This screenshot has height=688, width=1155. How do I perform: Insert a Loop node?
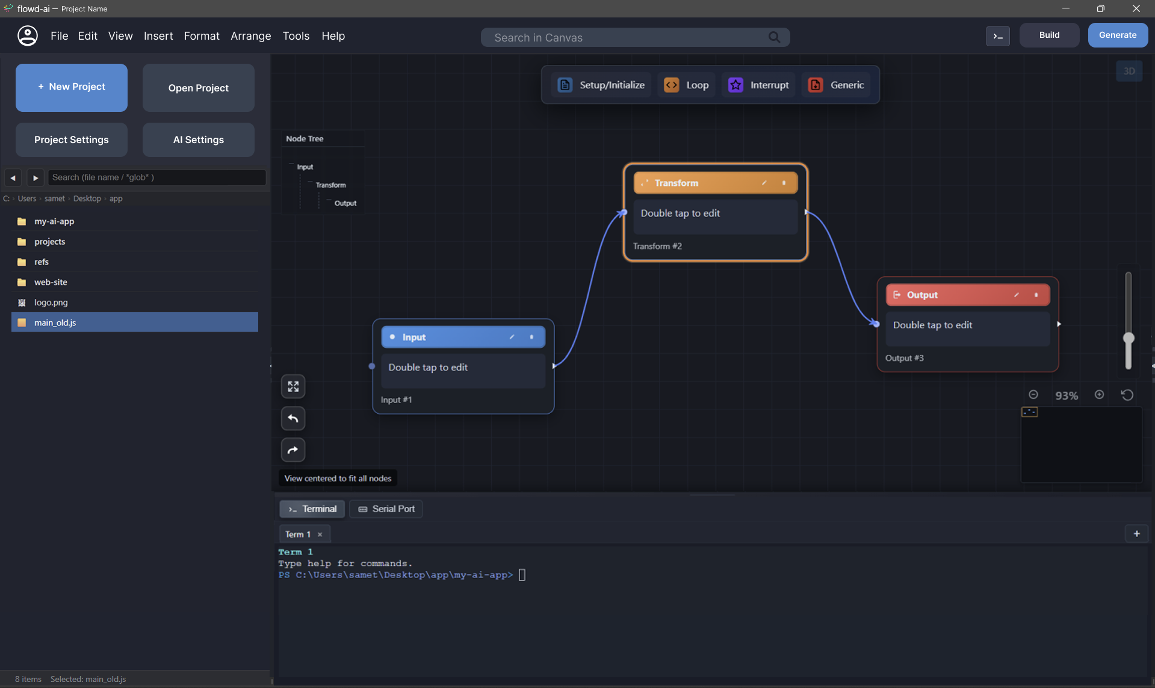click(686, 85)
